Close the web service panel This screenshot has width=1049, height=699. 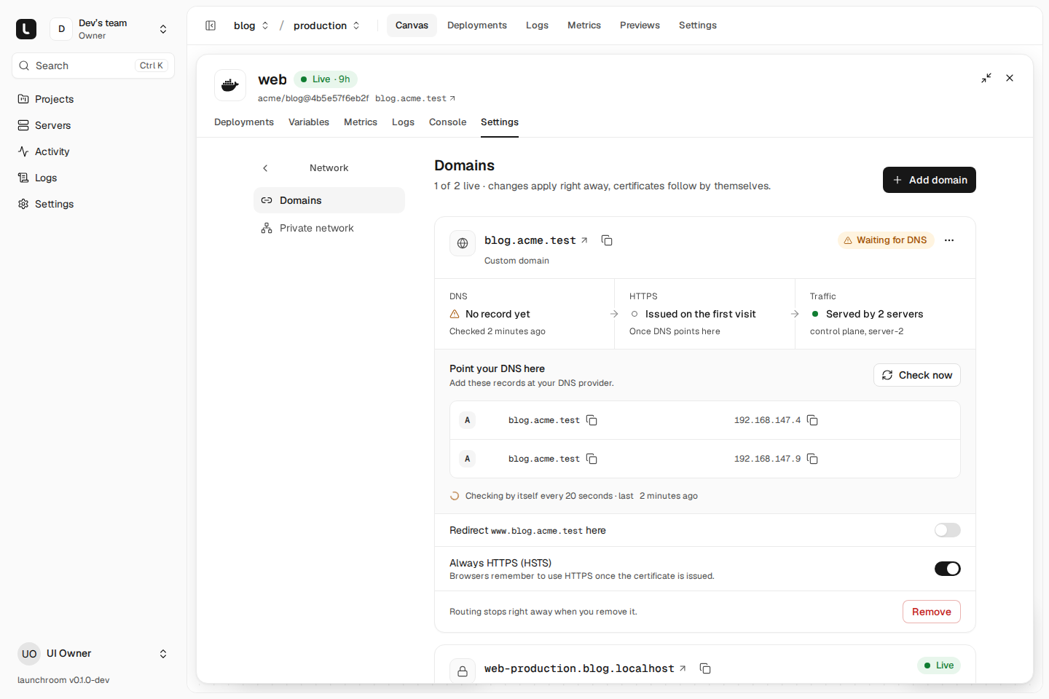pyautogui.click(x=1010, y=78)
